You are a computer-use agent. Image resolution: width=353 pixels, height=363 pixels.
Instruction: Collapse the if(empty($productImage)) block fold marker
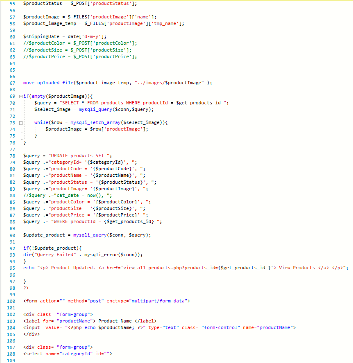point(20,96)
